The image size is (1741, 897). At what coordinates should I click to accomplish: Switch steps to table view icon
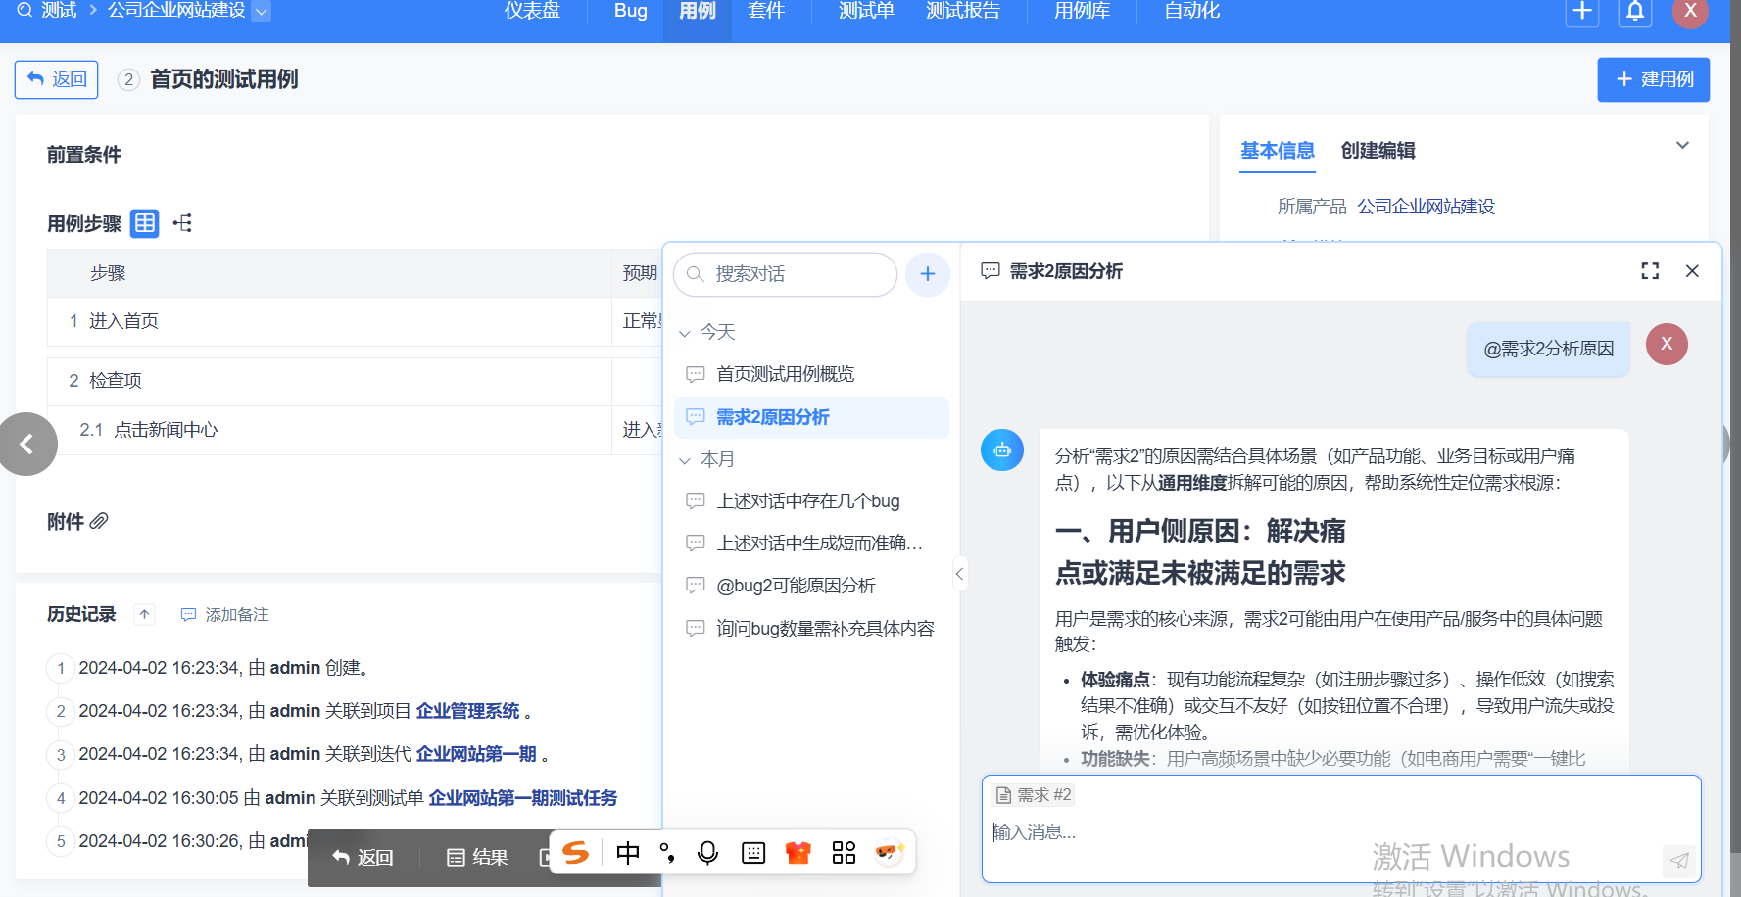click(x=145, y=223)
